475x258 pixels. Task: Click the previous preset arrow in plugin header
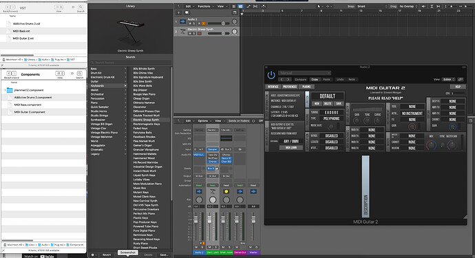[x=282, y=79]
